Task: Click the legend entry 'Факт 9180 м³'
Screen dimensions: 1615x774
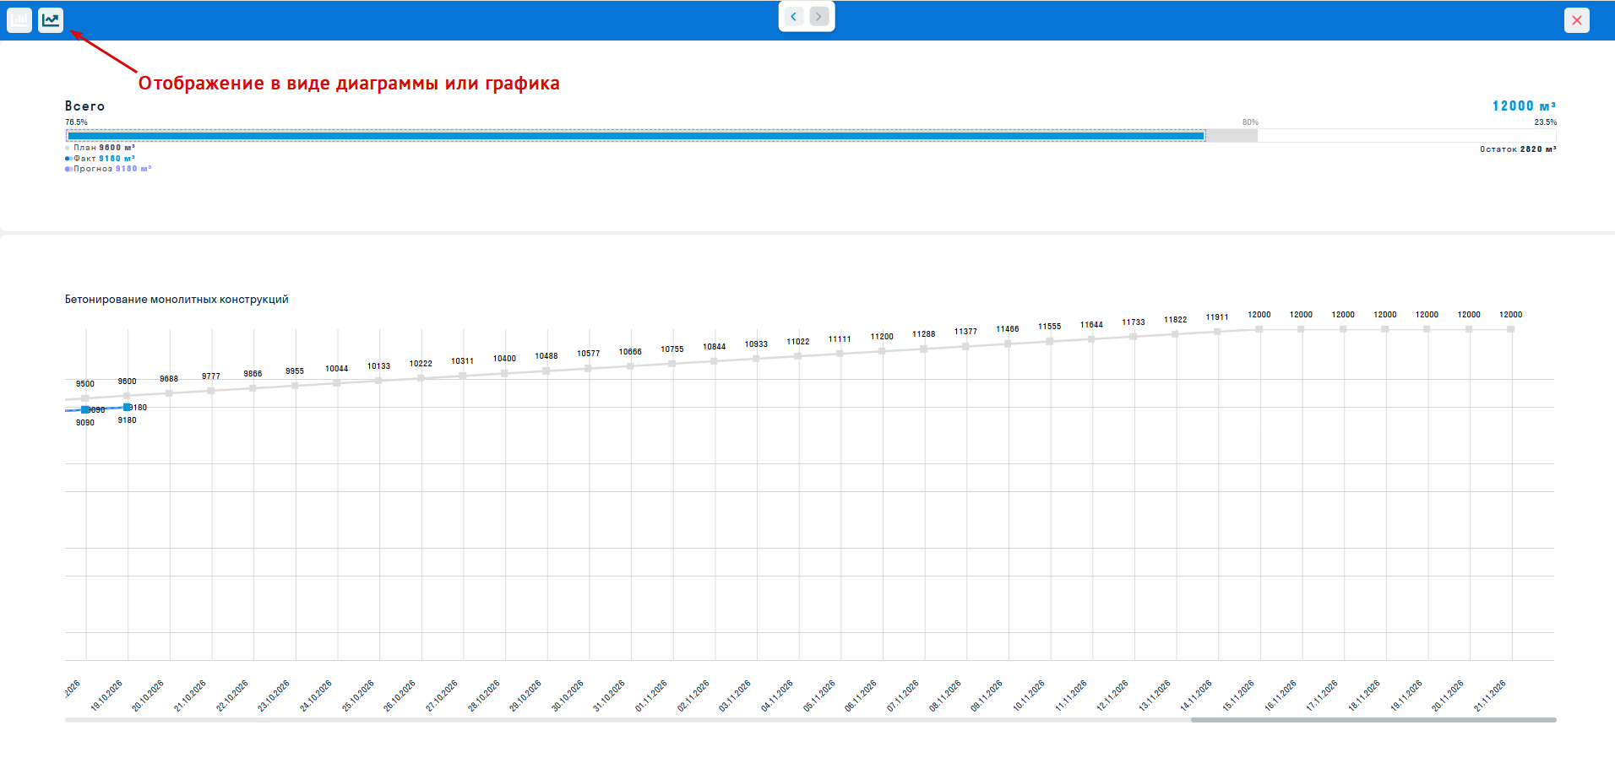Action: click(101, 159)
